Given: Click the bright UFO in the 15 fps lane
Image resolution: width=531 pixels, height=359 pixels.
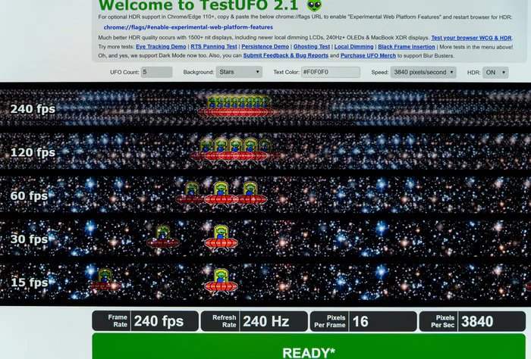Looking at the screenshot, I should (221, 281).
